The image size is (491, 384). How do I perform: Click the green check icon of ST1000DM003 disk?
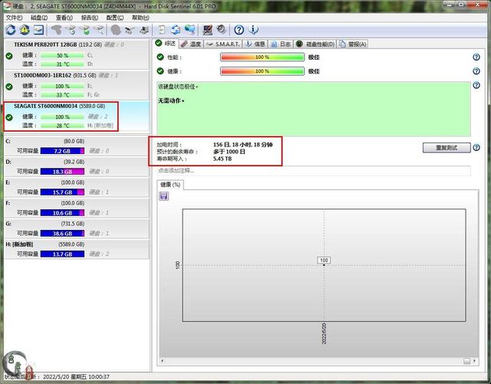[x=9, y=87]
